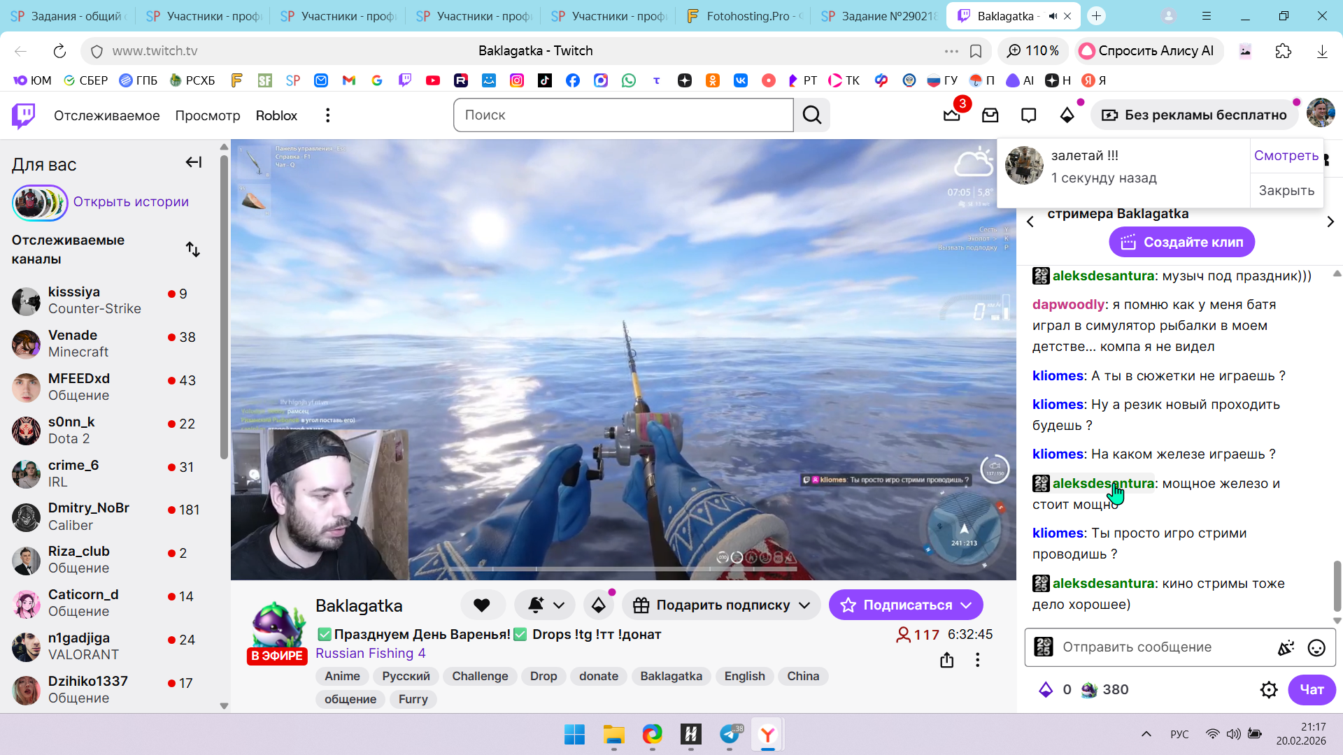
Task: Click the Создайте клип button
Action: click(x=1181, y=243)
